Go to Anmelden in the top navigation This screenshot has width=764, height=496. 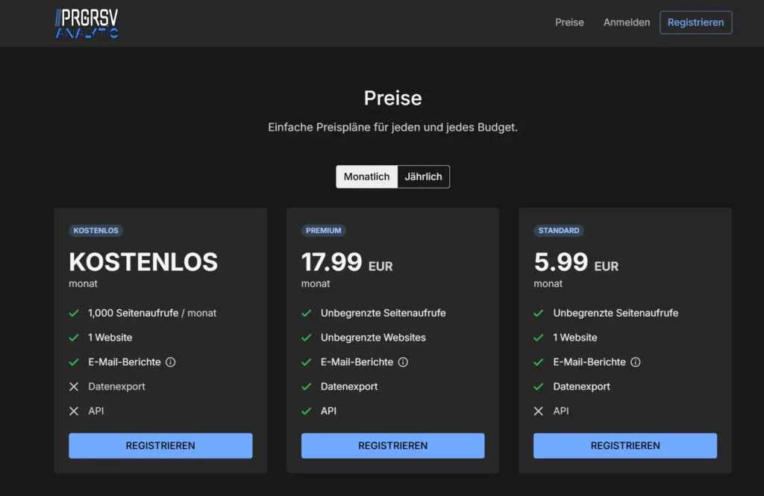tap(627, 22)
